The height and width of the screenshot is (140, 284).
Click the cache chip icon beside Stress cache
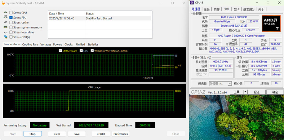coord(6,22)
